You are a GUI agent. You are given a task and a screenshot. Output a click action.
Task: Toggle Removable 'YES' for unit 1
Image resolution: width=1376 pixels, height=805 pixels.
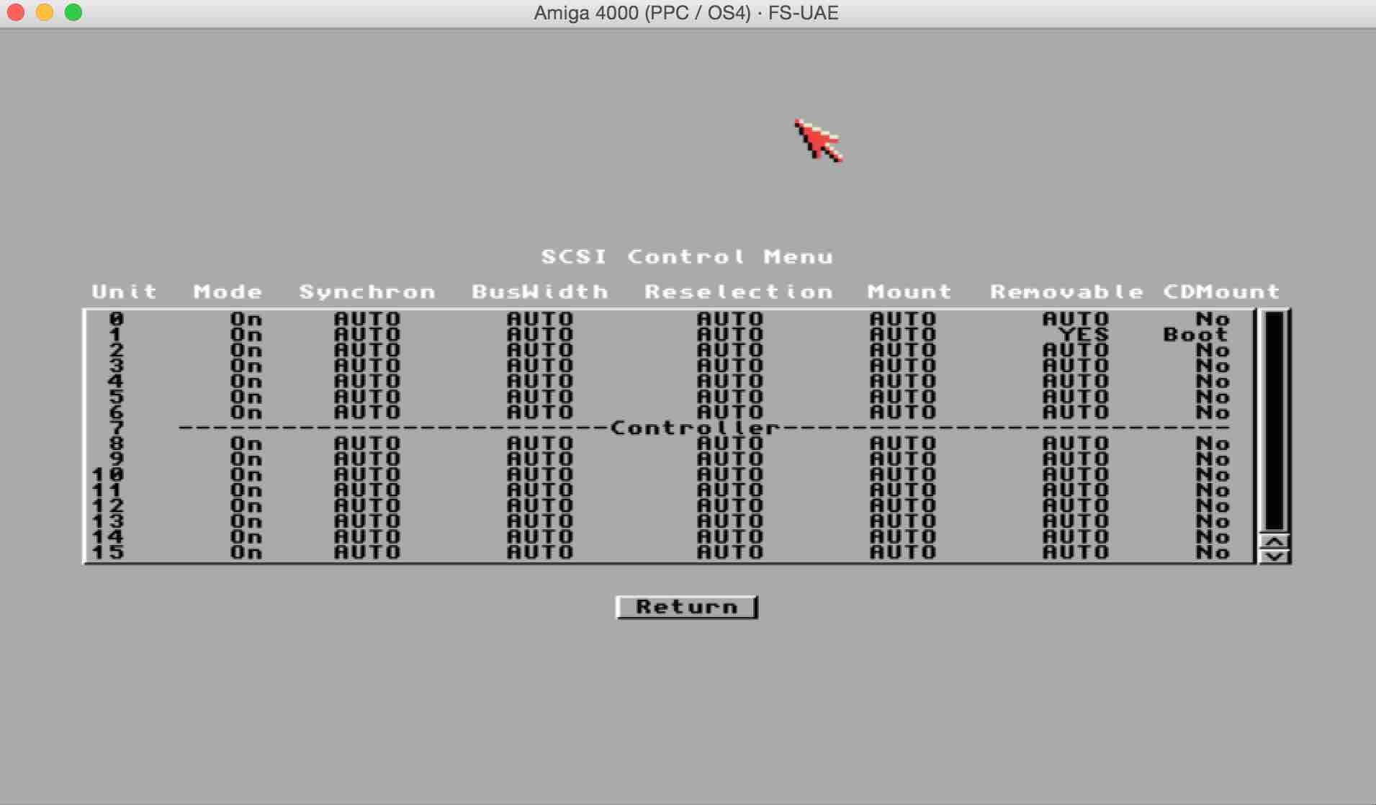1084,335
